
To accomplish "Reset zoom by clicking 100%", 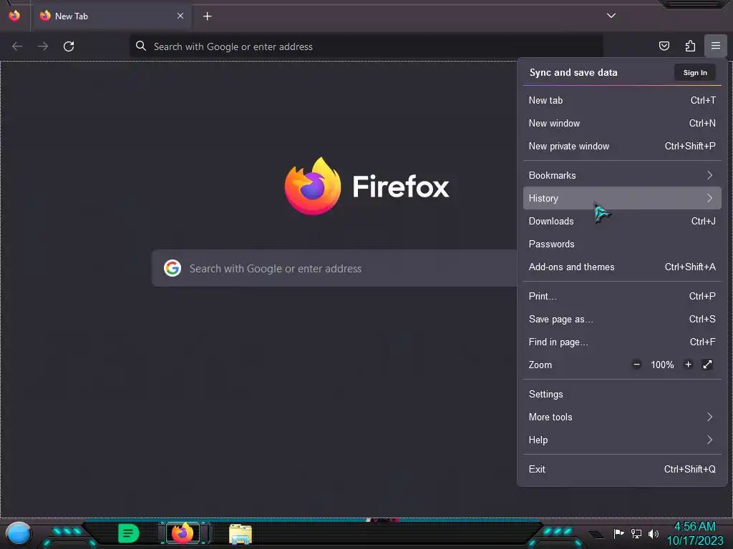I will (662, 365).
